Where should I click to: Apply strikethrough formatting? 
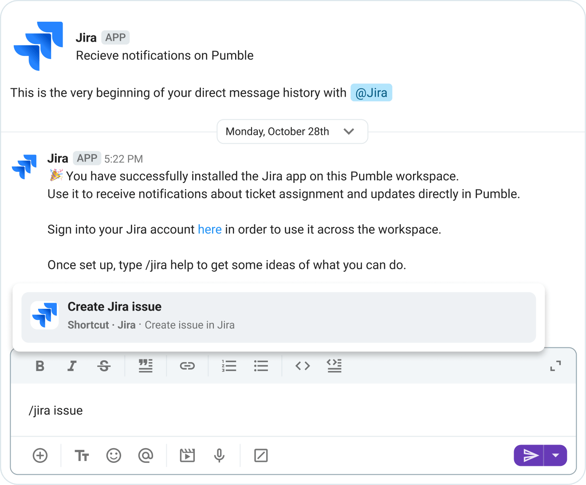point(104,366)
